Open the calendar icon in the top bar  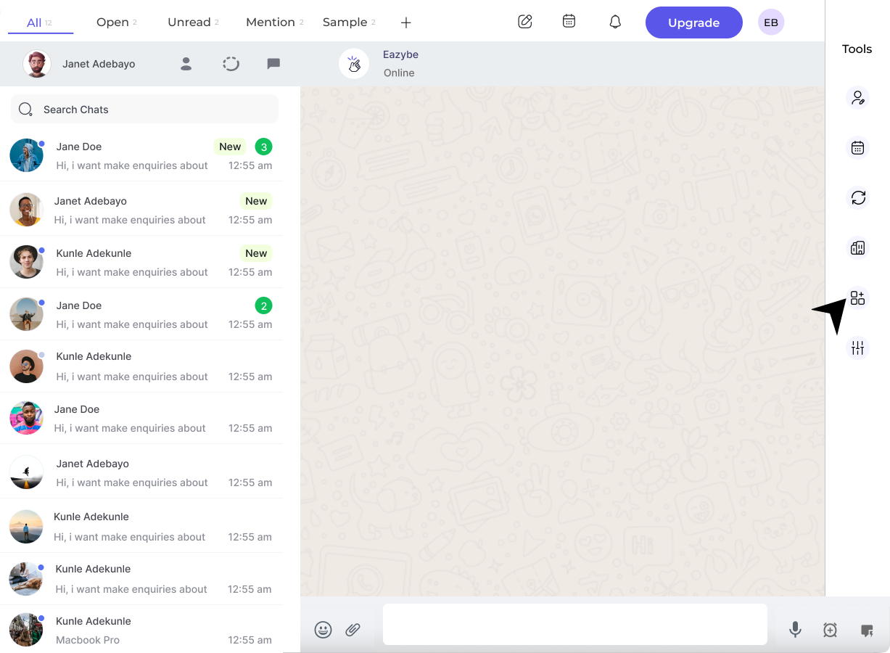click(569, 22)
